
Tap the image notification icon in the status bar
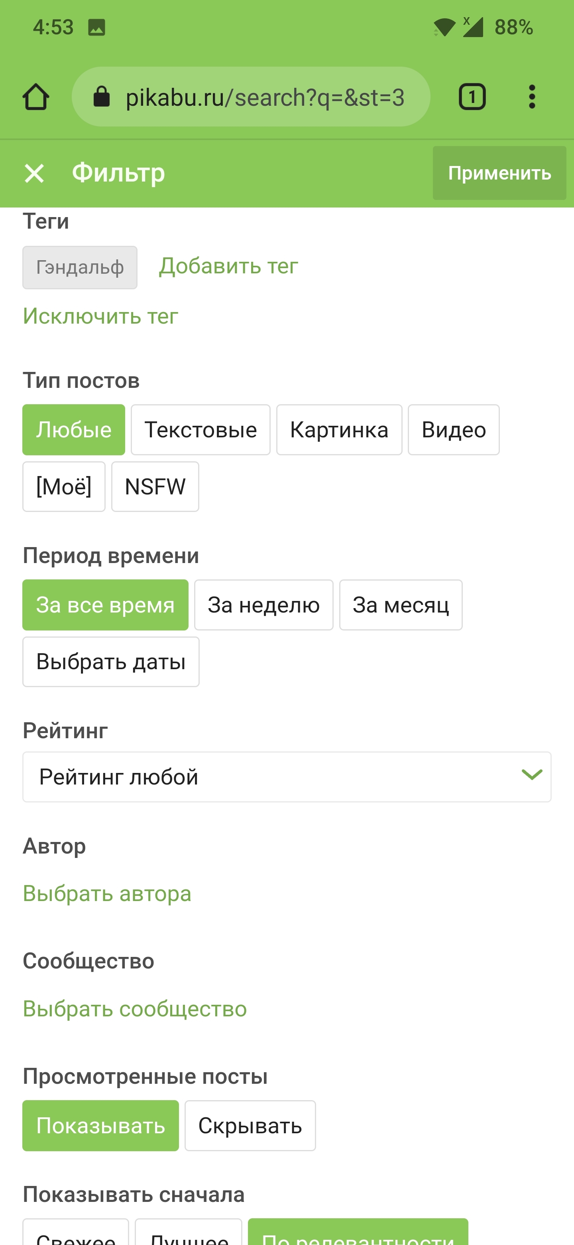click(x=96, y=28)
